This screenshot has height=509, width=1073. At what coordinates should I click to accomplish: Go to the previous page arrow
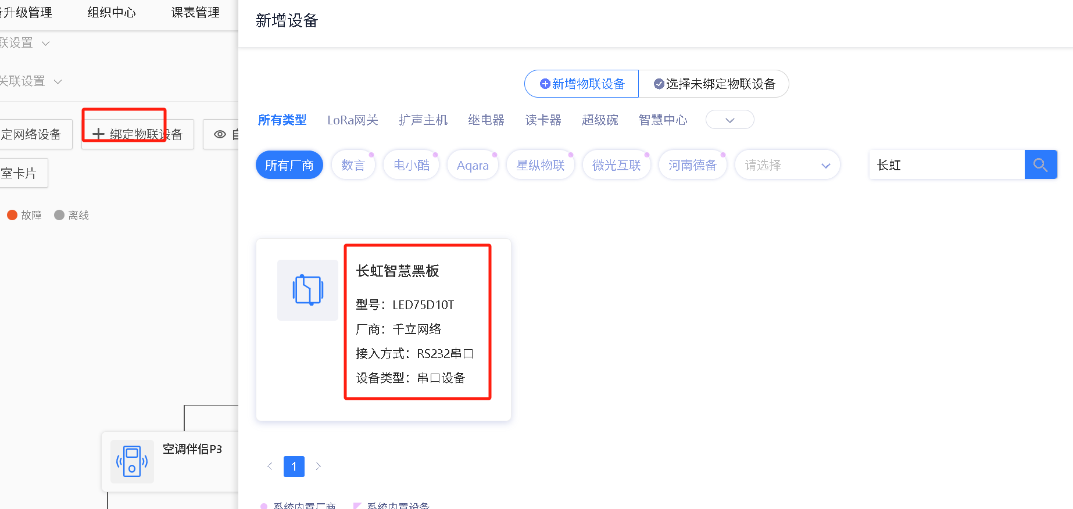[270, 466]
